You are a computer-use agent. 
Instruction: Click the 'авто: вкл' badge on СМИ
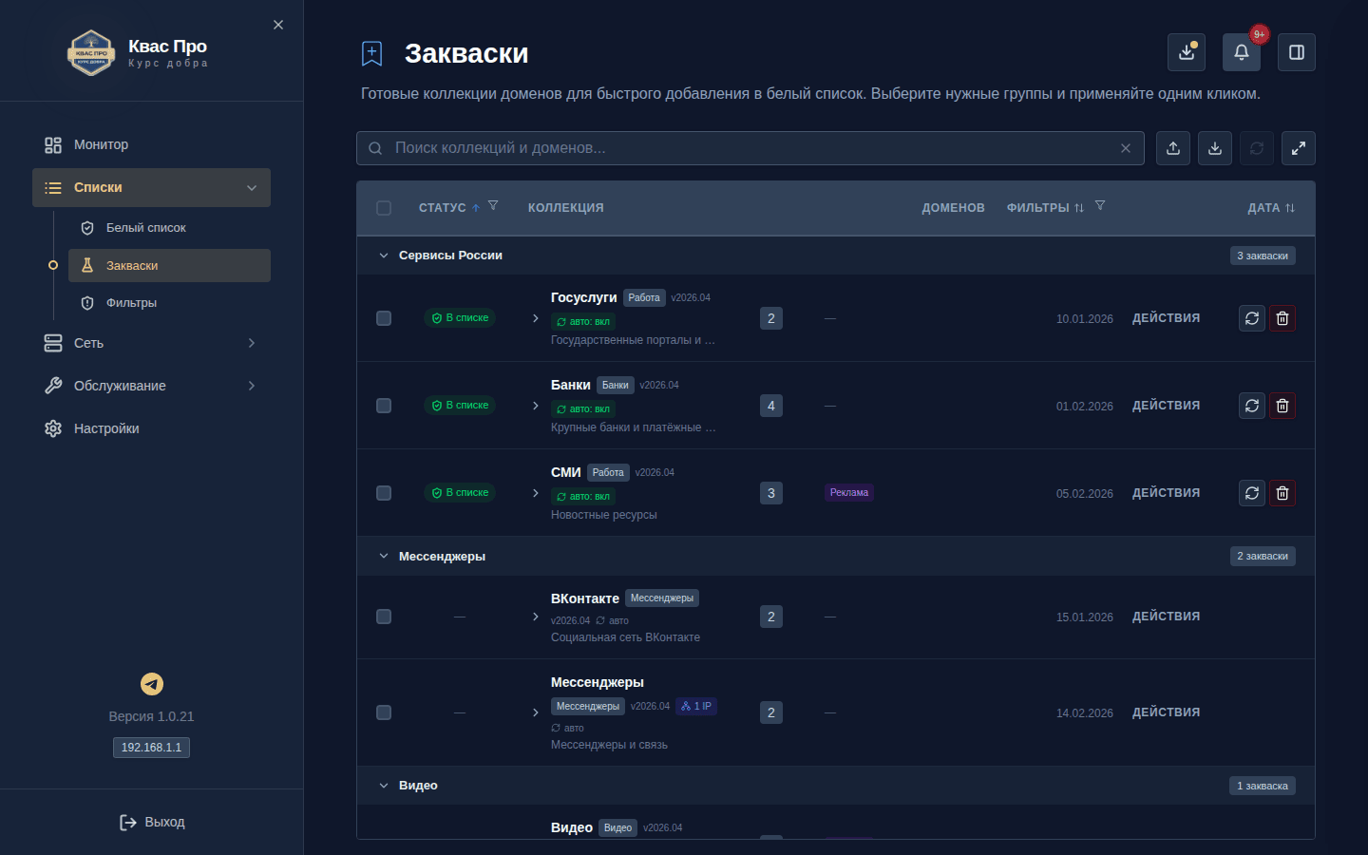(x=583, y=497)
